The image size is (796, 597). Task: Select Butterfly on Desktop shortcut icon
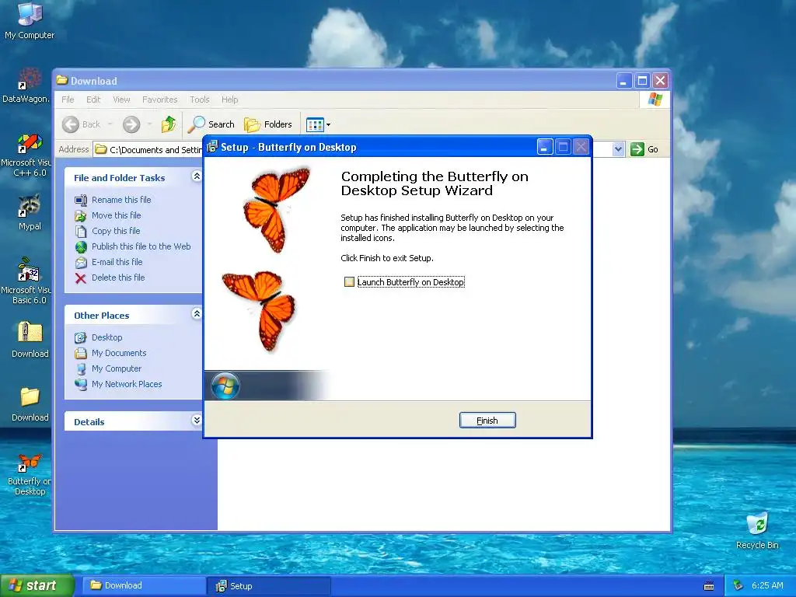click(x=30, y=475)
